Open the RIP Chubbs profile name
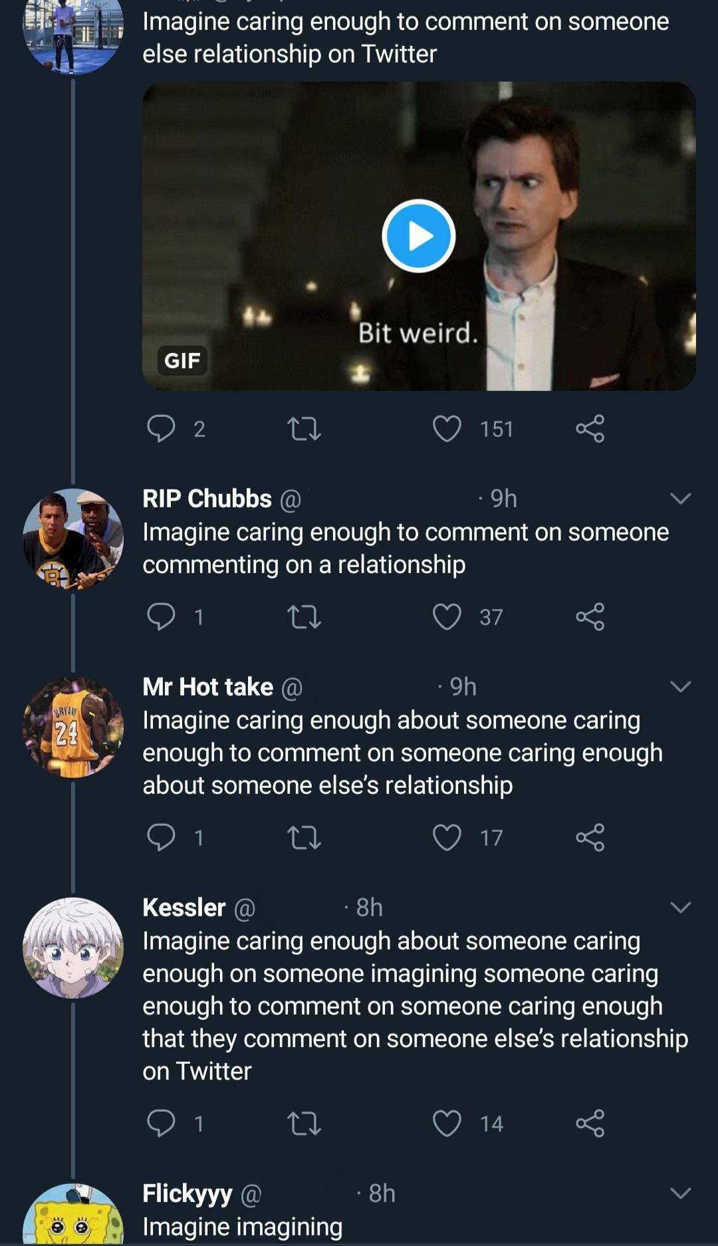The image size is (718, 1246). 207,499
